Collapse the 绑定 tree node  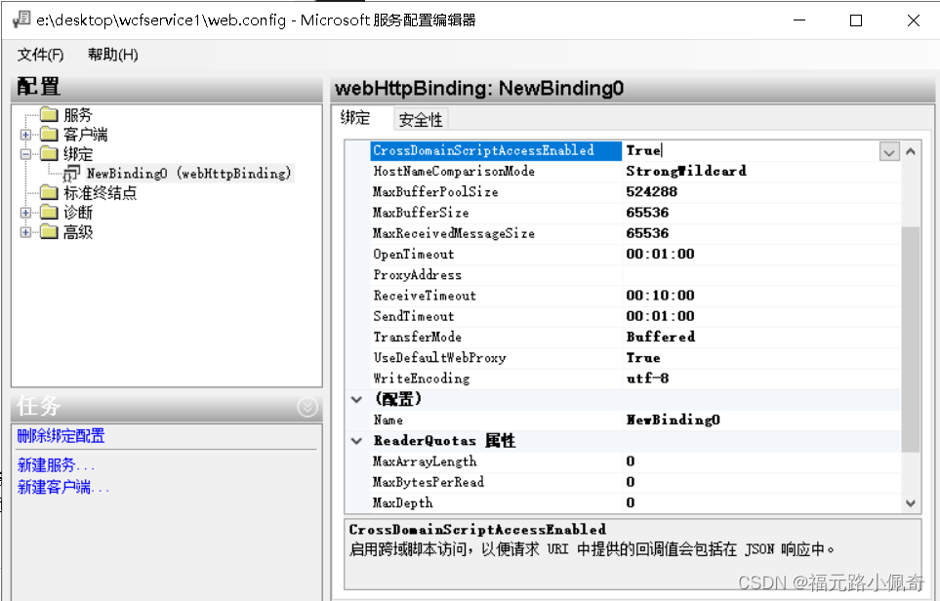point(25,154)
